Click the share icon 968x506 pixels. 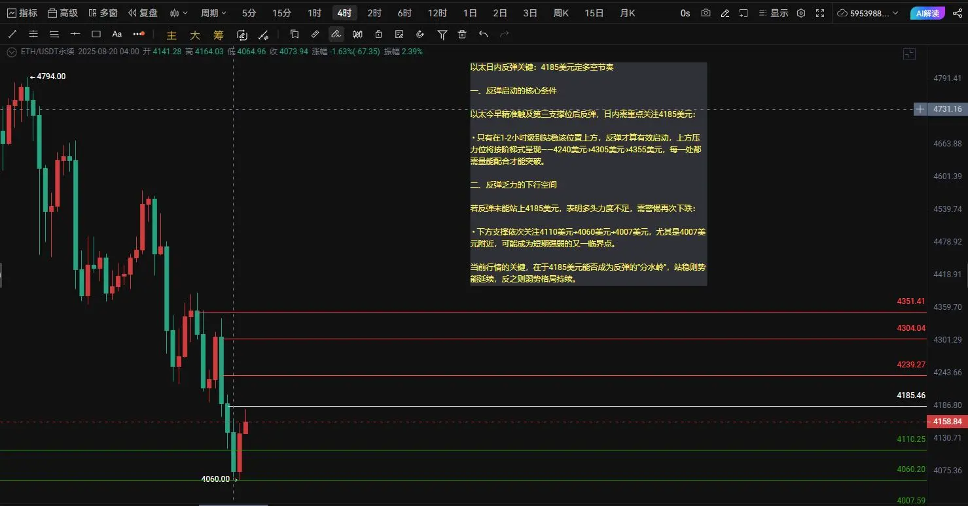[x=958, y=12]
